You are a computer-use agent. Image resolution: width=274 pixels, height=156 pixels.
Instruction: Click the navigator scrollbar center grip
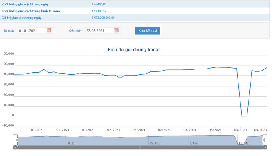tap(140, 147)
